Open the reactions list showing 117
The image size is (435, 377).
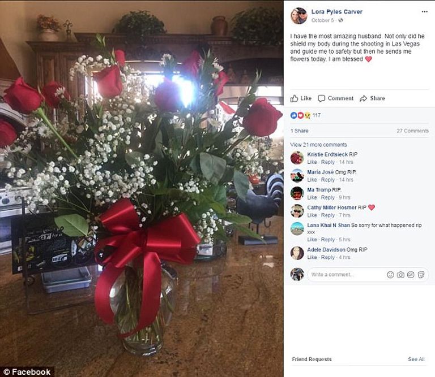point(305,115)
